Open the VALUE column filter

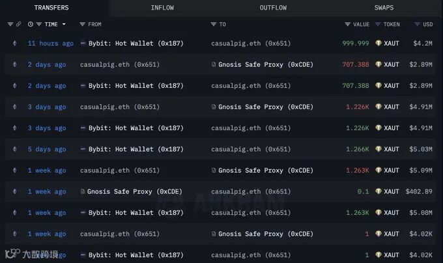pos(347,24)
